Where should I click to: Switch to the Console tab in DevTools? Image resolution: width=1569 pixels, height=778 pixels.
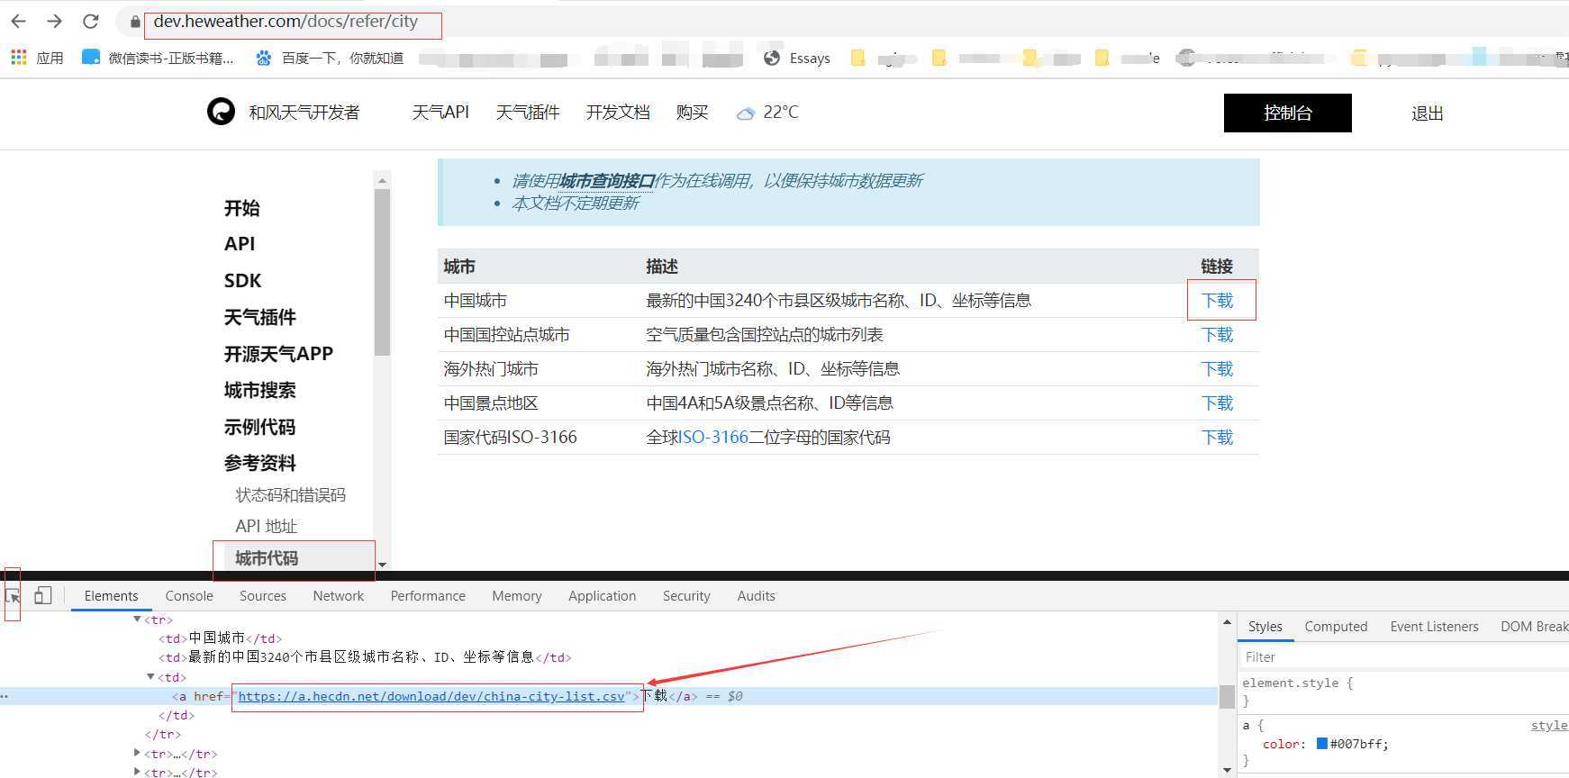[189, 596]
